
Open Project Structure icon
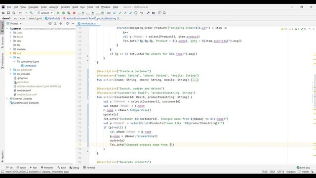coord(154,13)
